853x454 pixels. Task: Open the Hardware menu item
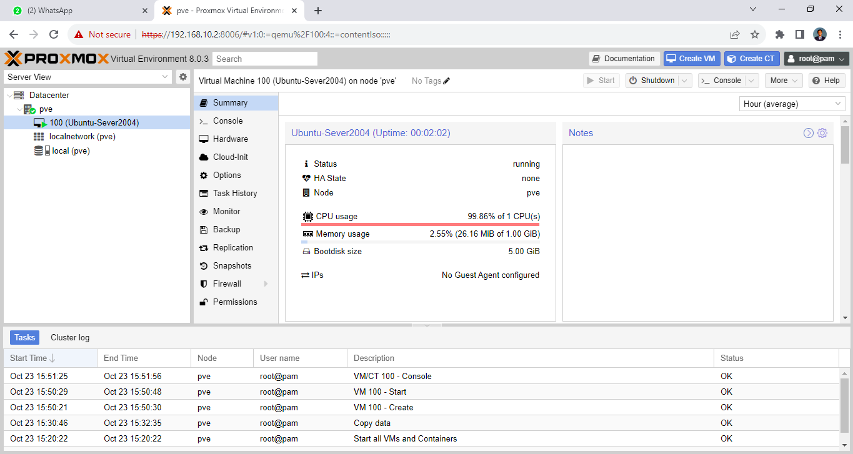tap(236, 139)
